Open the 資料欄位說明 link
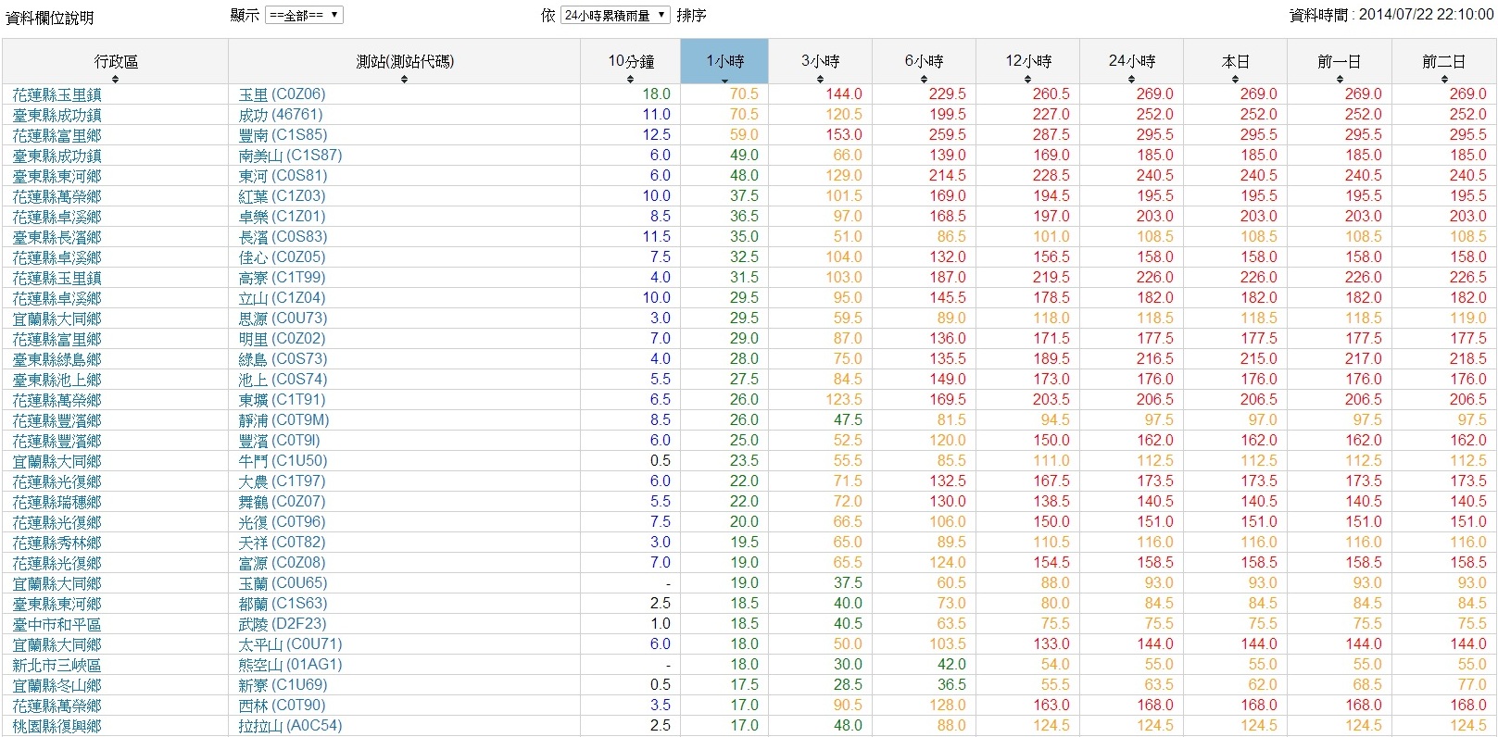Viewport: 1498px width, 737px height. click(x=50, y=18)
